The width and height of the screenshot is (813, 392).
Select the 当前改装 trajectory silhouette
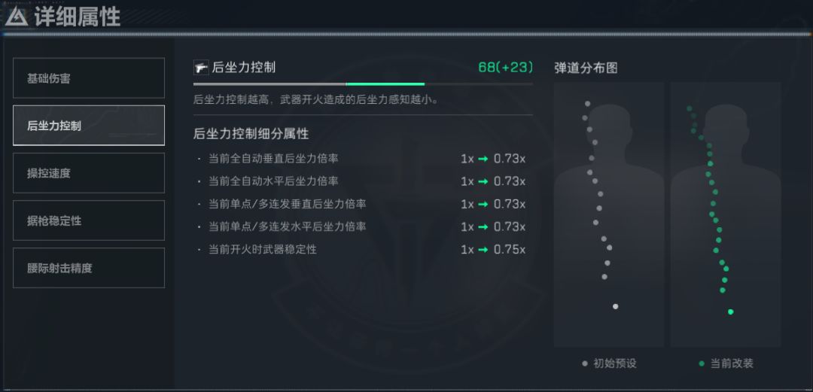tap(725, 214)
